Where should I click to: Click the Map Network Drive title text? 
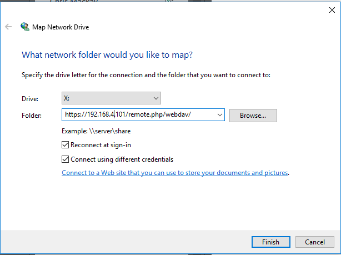(x=61, y=27)
